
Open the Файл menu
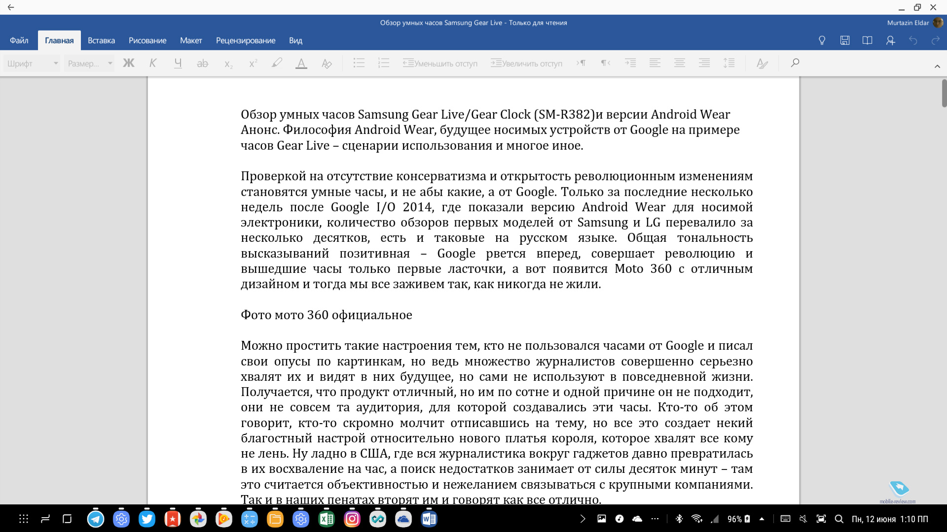click(19, 40)
